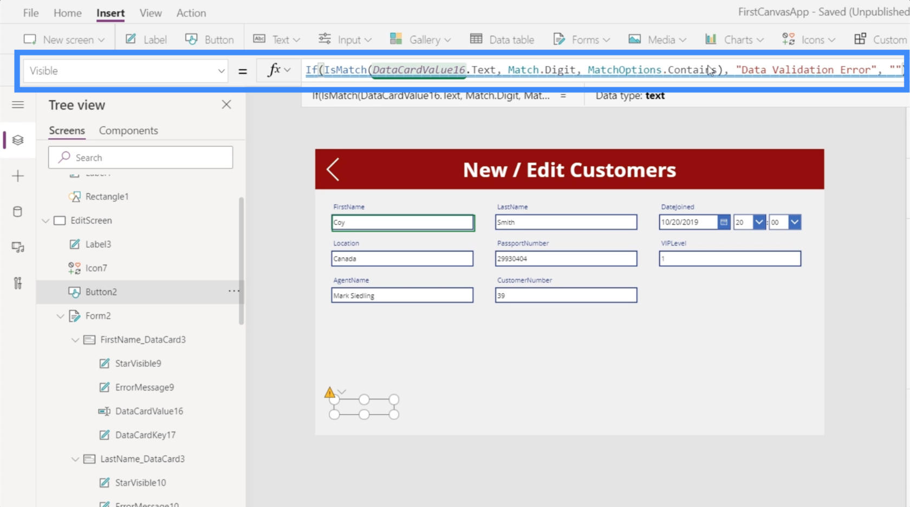Click the PassportNumber field

point(566,259)
